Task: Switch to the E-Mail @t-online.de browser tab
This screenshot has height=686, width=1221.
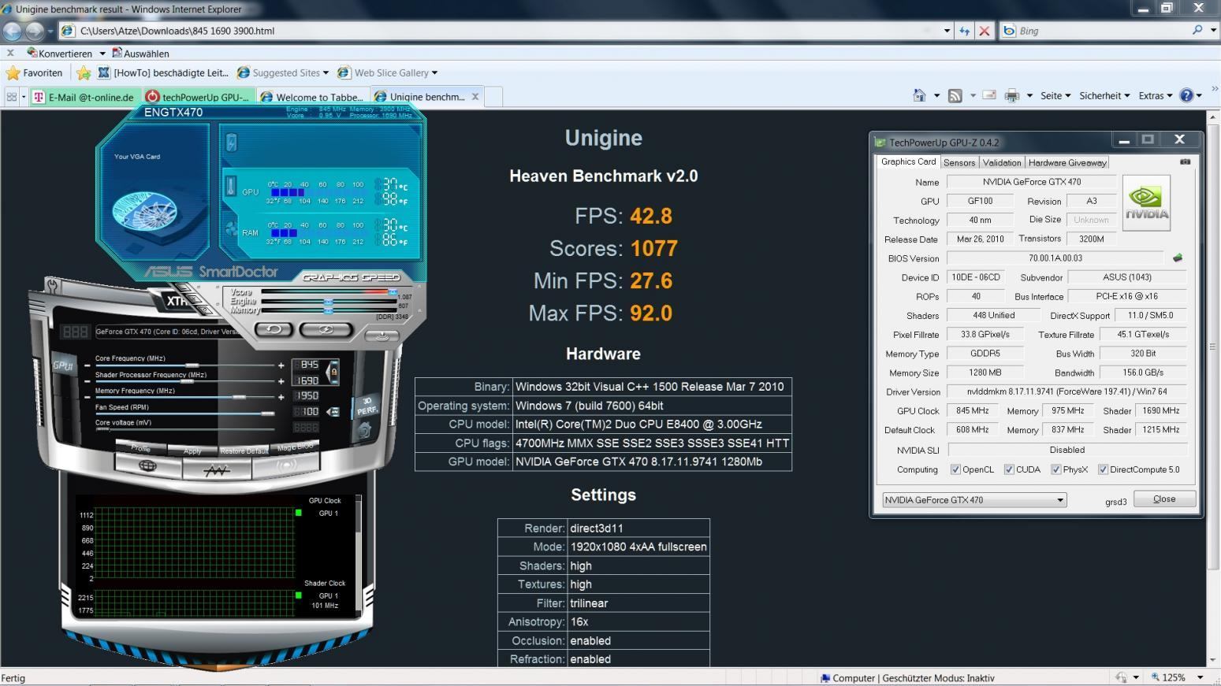Action: (x=85, y=97)
